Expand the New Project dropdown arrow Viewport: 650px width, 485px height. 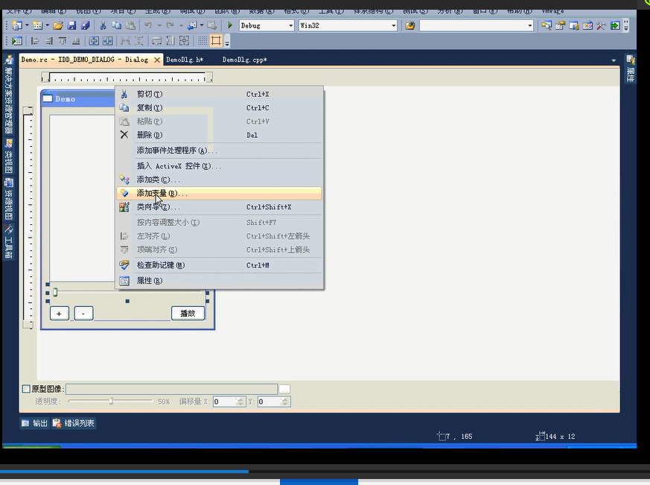click(x=27, y=26)
